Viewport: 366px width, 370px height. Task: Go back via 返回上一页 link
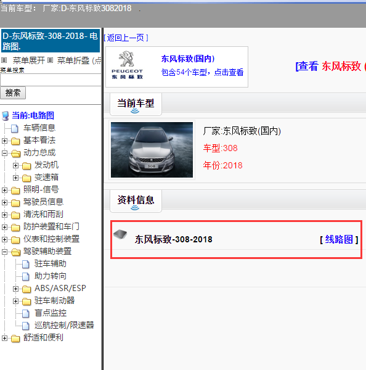coord(126,38)
